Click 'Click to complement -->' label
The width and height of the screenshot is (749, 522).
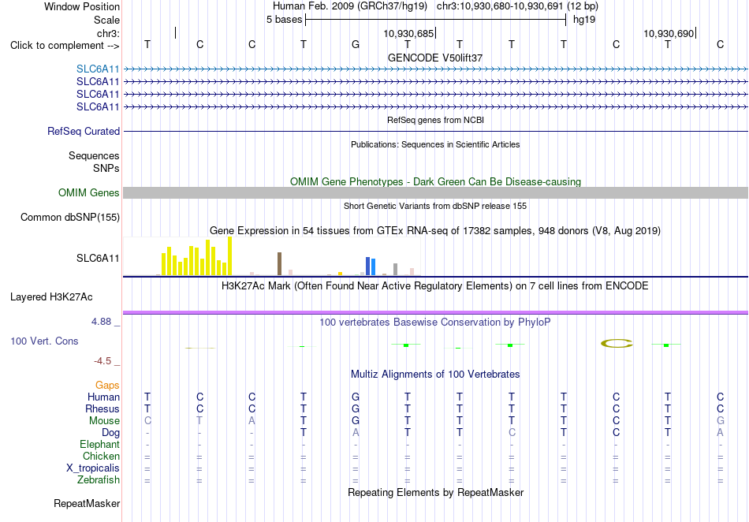click(65, 46)
